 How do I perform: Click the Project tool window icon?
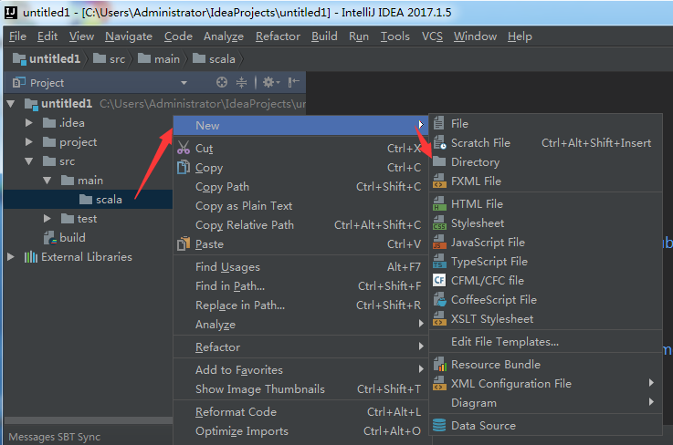[x=19, y=82]
